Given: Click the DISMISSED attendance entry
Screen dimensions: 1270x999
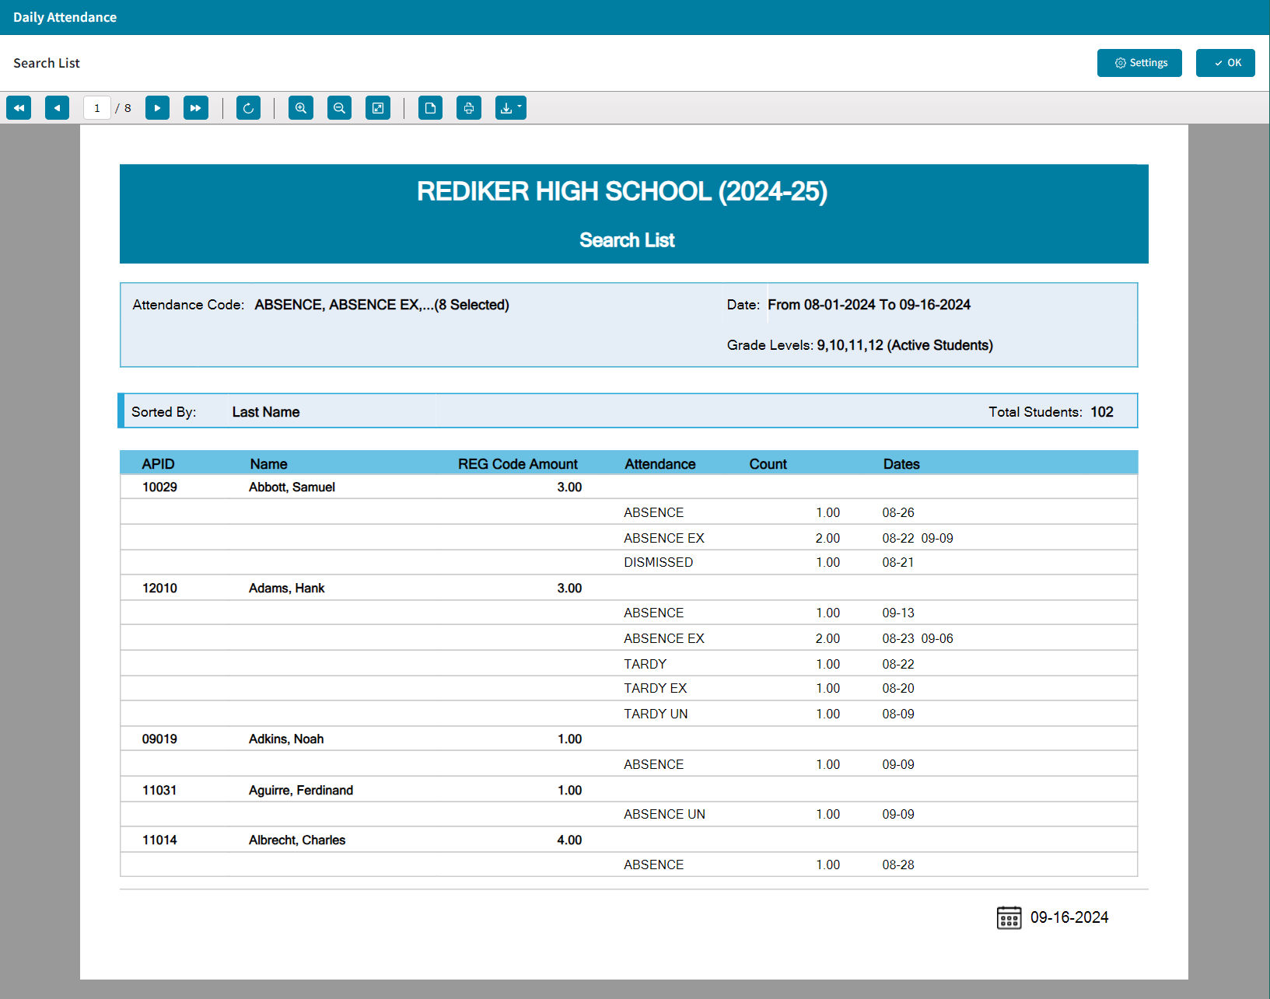Looking at the screenshot, I should (658, 563).
